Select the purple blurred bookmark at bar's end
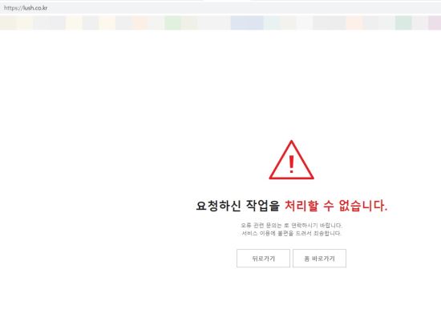This screenshot has width=441, height=321. 435,22
